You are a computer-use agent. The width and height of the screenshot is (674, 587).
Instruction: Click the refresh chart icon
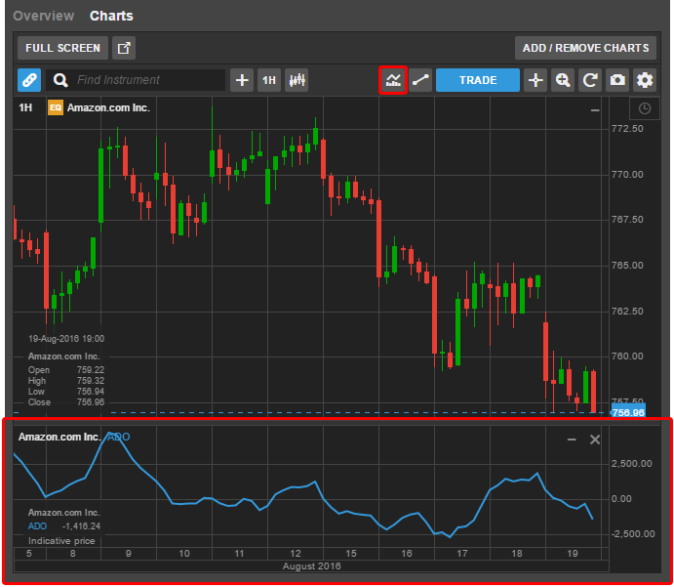pyautogui.click(x=589, y=80)
